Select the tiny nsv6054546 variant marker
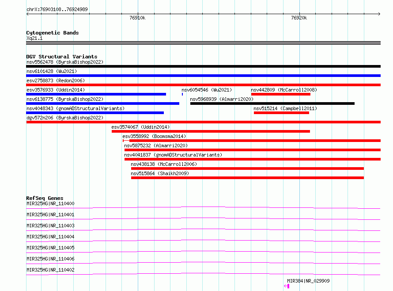This screenshot has width=393, height=291. pyautogui.click(x=182, y=94)
